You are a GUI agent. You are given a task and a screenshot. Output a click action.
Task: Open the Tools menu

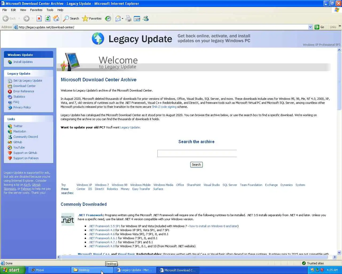(50, 10)
